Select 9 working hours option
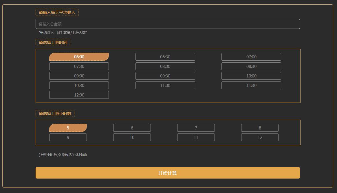 pos(68,138)
